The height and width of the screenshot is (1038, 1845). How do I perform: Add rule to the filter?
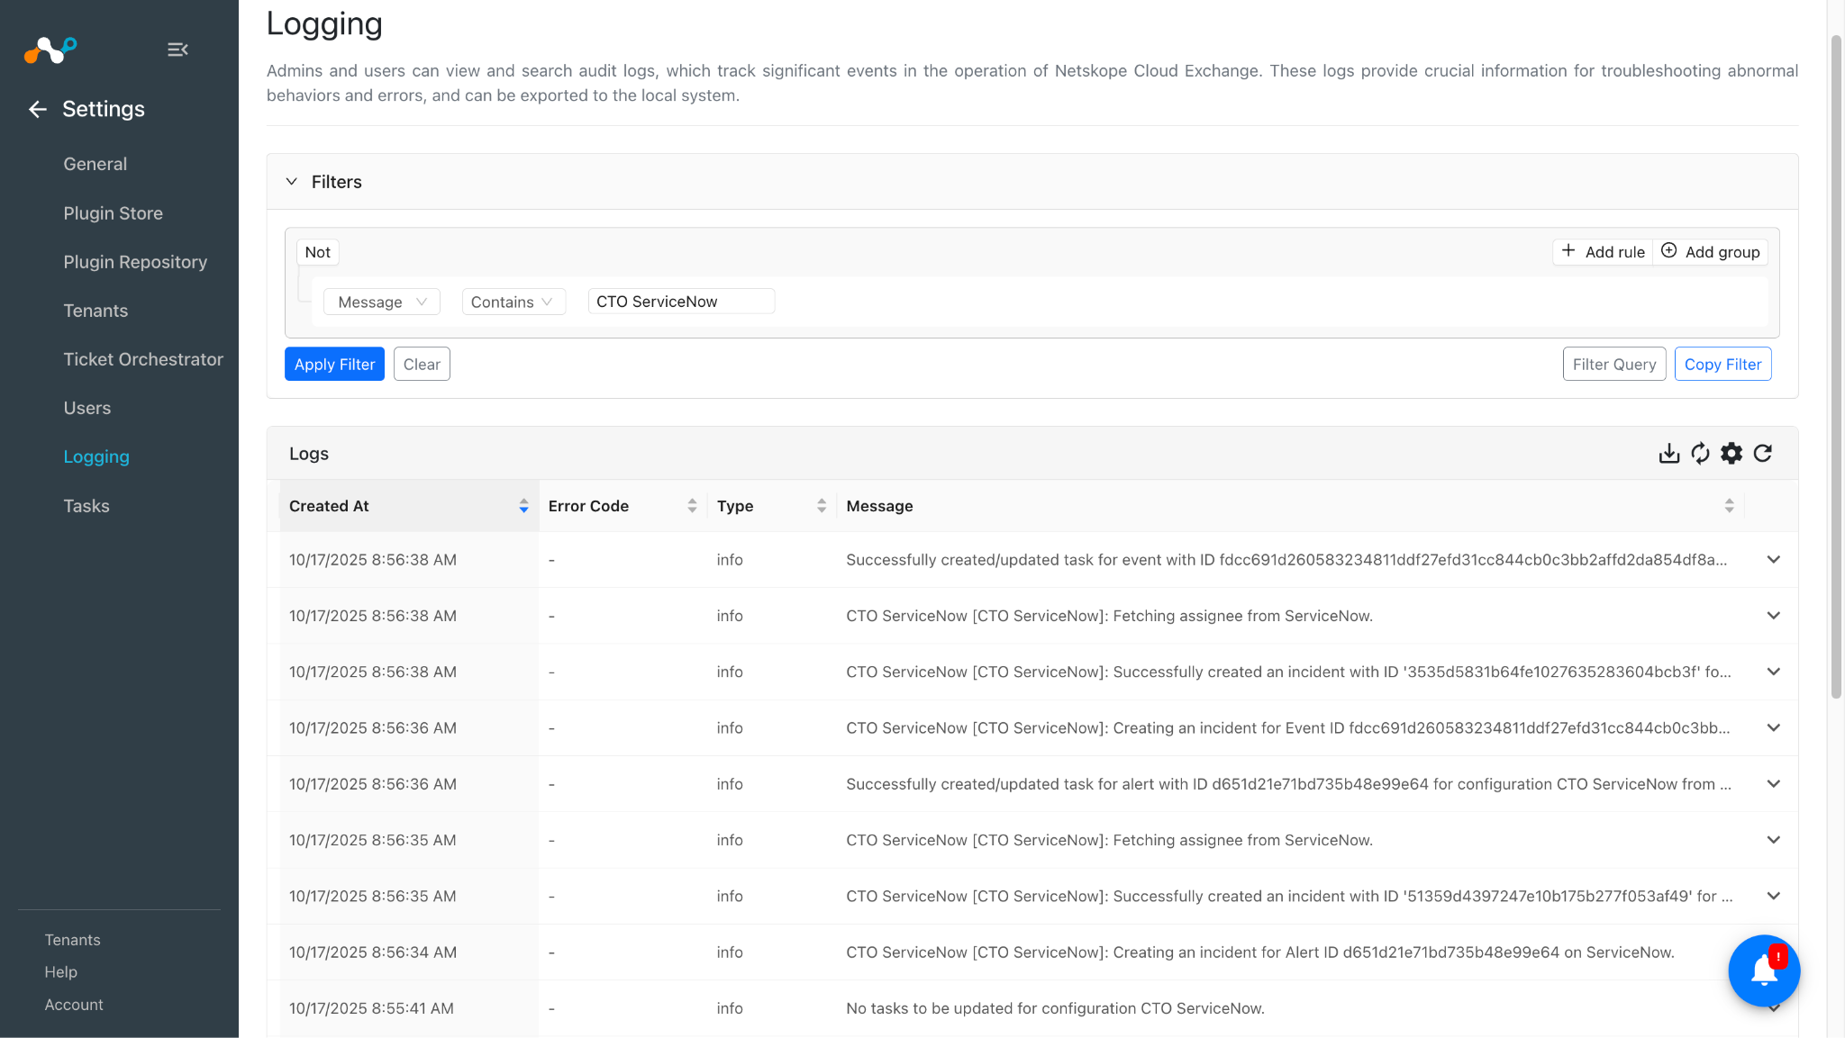click(x=1603, y=252)
